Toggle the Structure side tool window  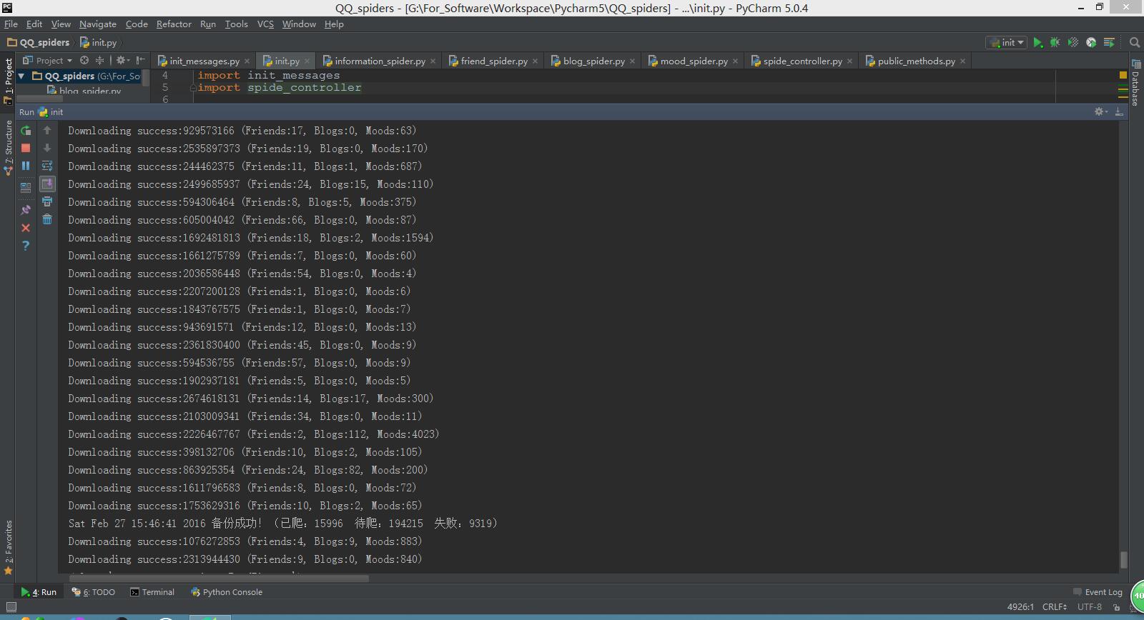[x=9, y=148]
